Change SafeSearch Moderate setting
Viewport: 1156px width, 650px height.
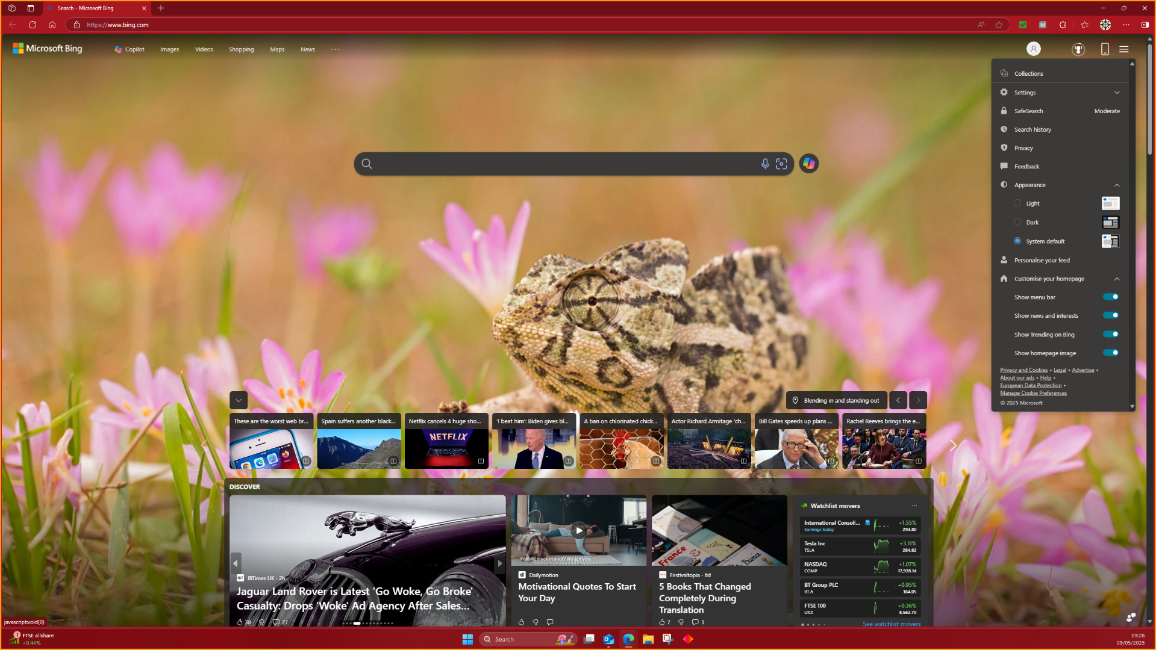[1060, 111]
